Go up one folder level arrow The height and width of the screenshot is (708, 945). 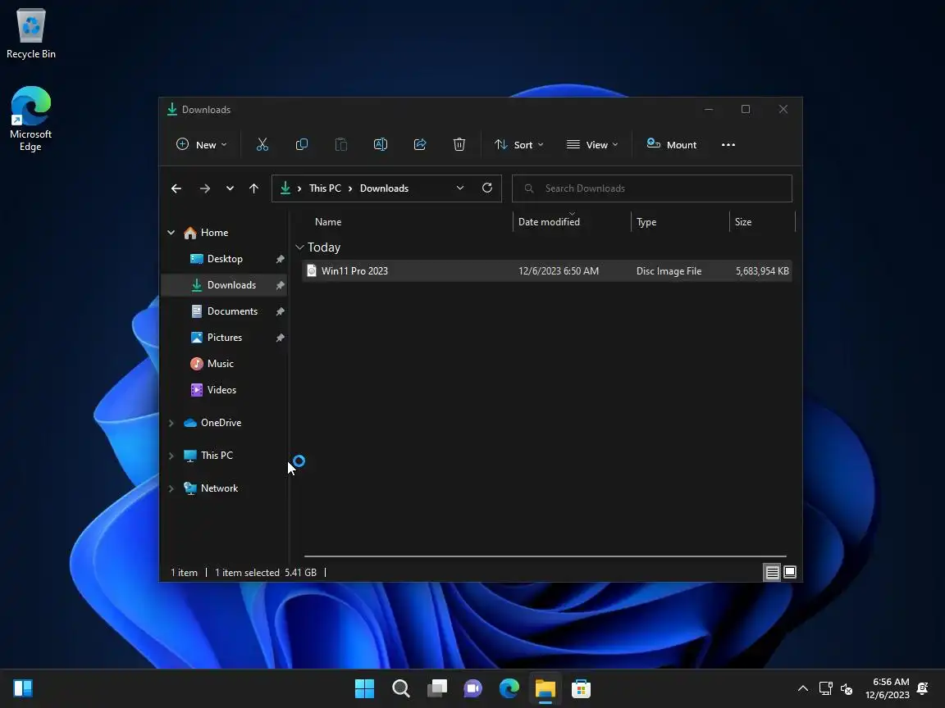coord(253,188)
